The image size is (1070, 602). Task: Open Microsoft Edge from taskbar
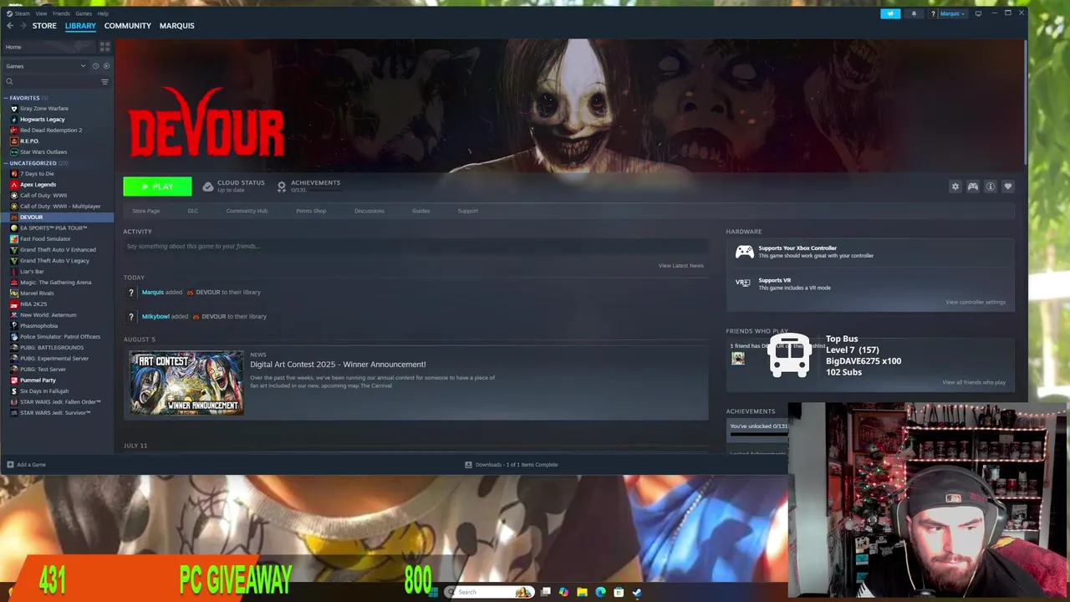point(600,592)
